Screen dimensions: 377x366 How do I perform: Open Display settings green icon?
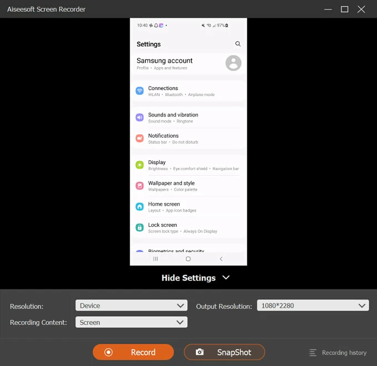pos(140,165)
